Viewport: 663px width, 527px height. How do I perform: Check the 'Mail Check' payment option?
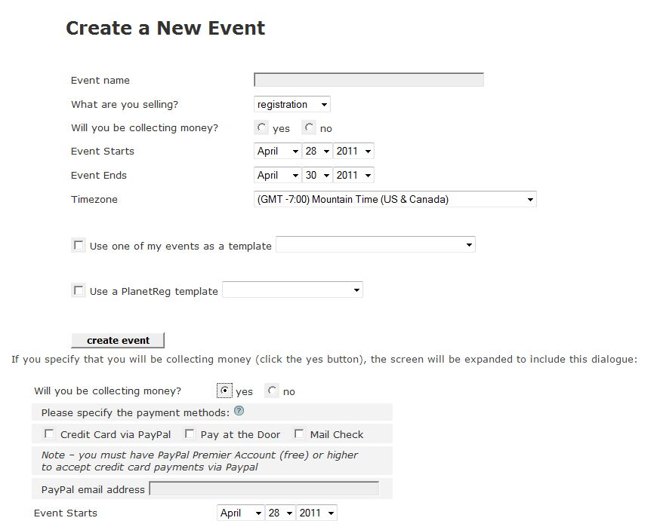tap(299, 434)
